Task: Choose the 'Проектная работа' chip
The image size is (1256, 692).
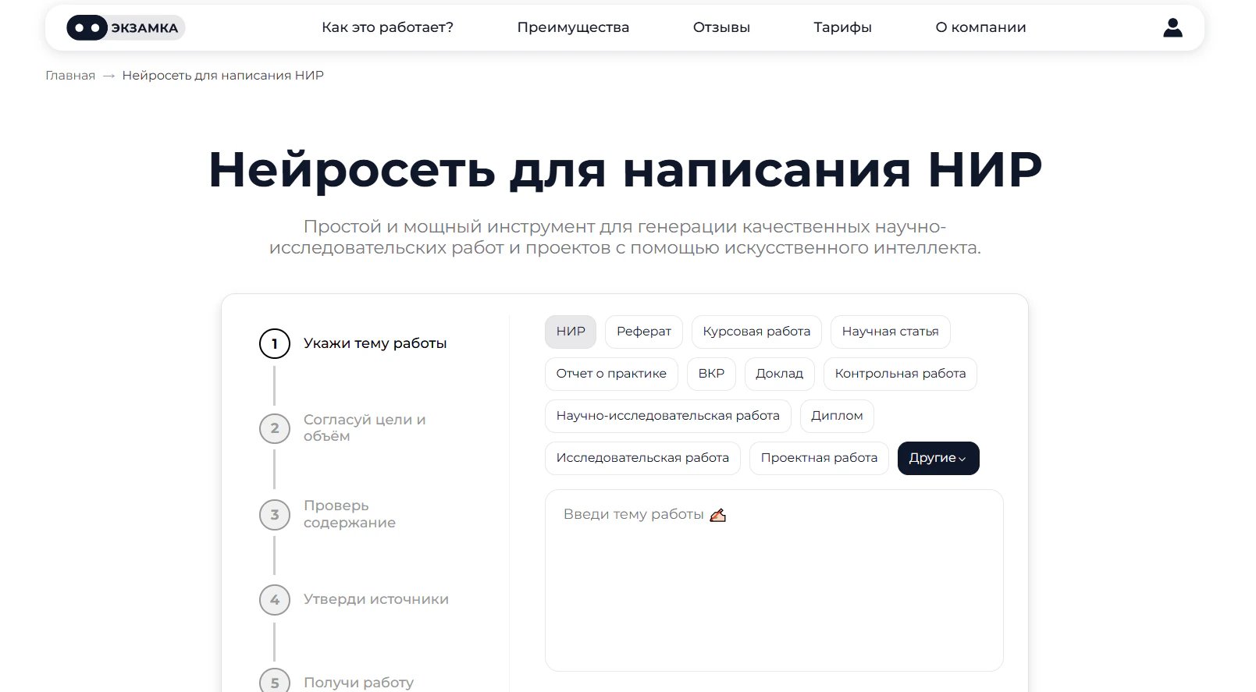Action: pyautogui.click(x=819, y=458)
